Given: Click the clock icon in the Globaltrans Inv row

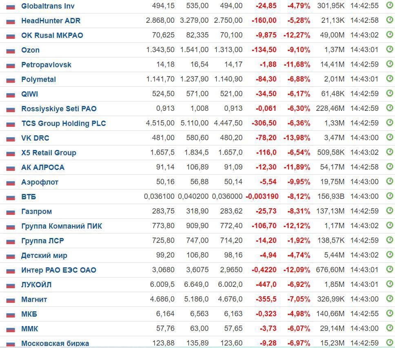Looking at the screenshot, I should pos(390,5).
